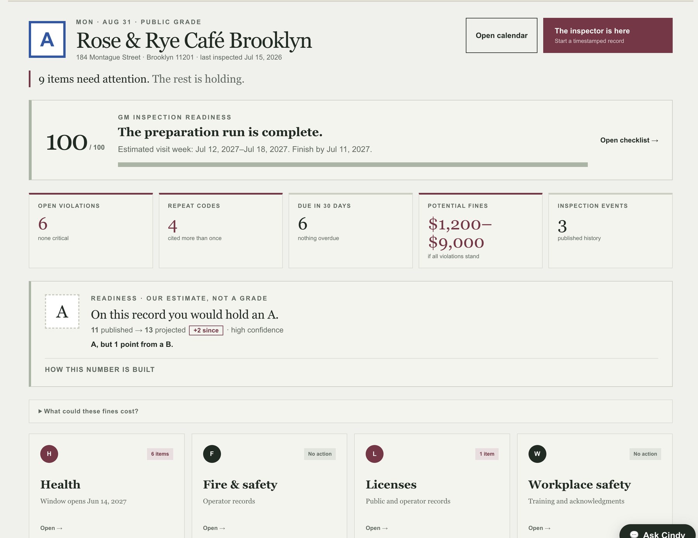Select the Potential Fines stat card
Screen dimensions: 698x538
pos(480,230)
